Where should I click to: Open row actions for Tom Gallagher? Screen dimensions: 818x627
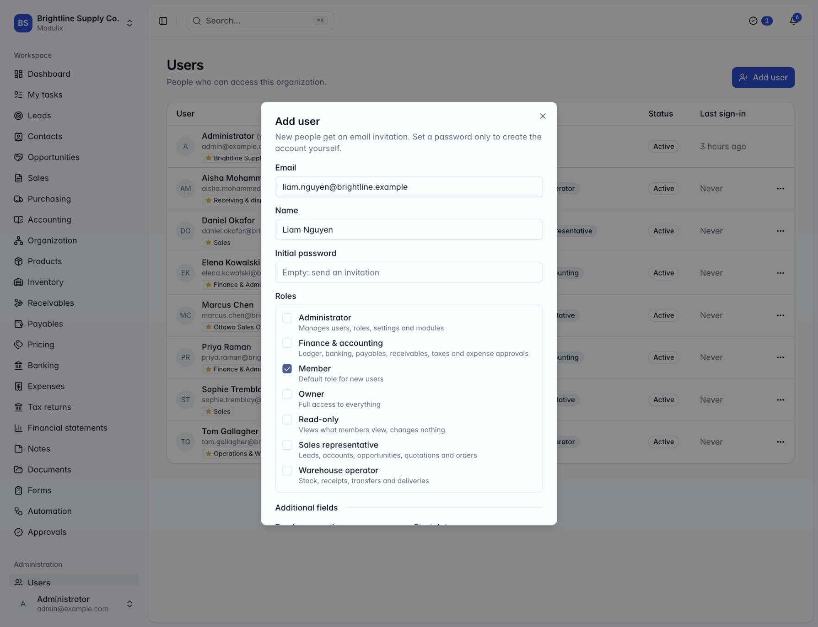pyautogui.click(x=780, y=442)
